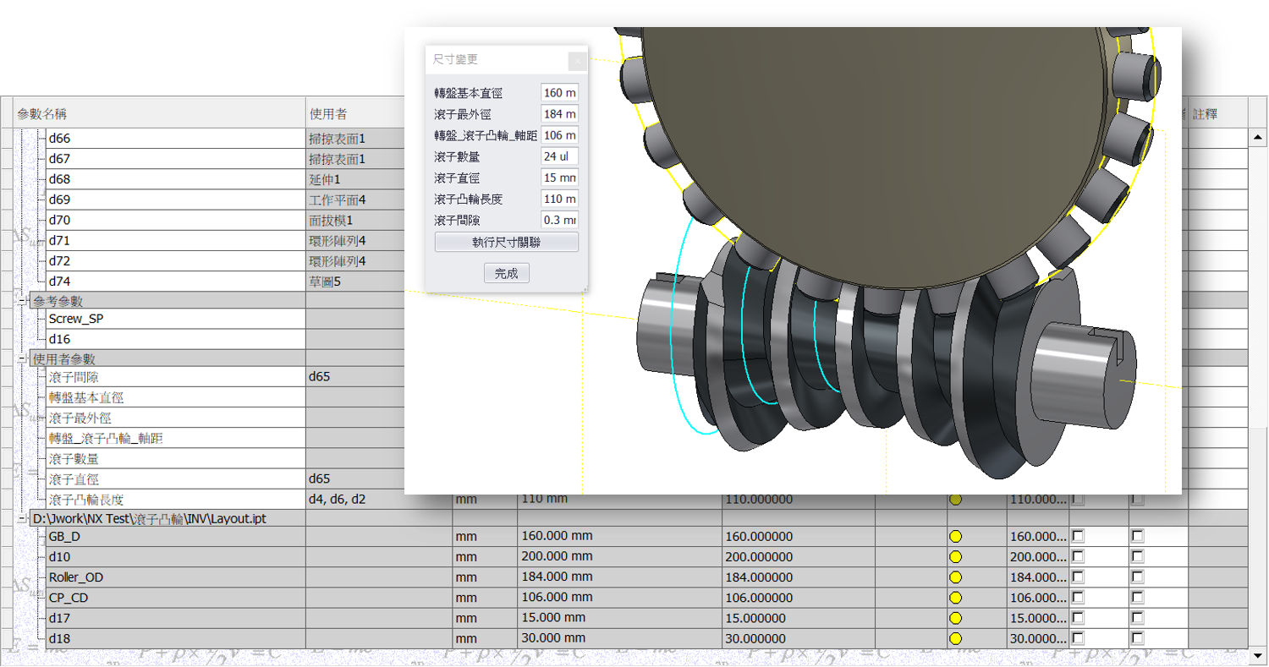Click the CP_CD yellow tolerance icon

point(956,598)
